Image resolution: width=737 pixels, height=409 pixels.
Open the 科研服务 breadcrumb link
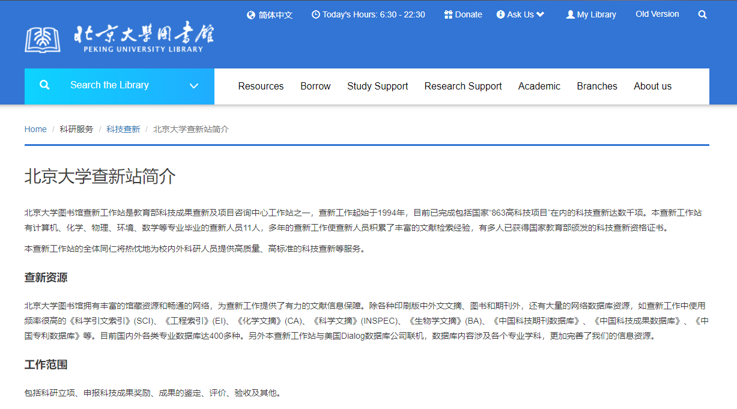point(76,129)
